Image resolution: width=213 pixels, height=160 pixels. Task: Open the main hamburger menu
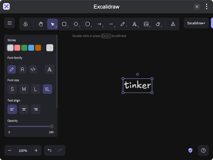(x=10, y=23)
